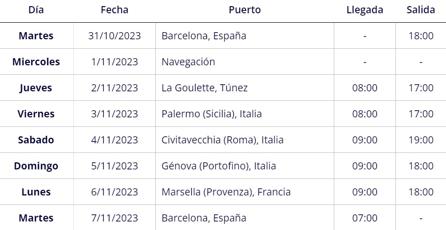446x230 pixels.
Task: Click the Miercoles day cell
Action: pos(36,62)
